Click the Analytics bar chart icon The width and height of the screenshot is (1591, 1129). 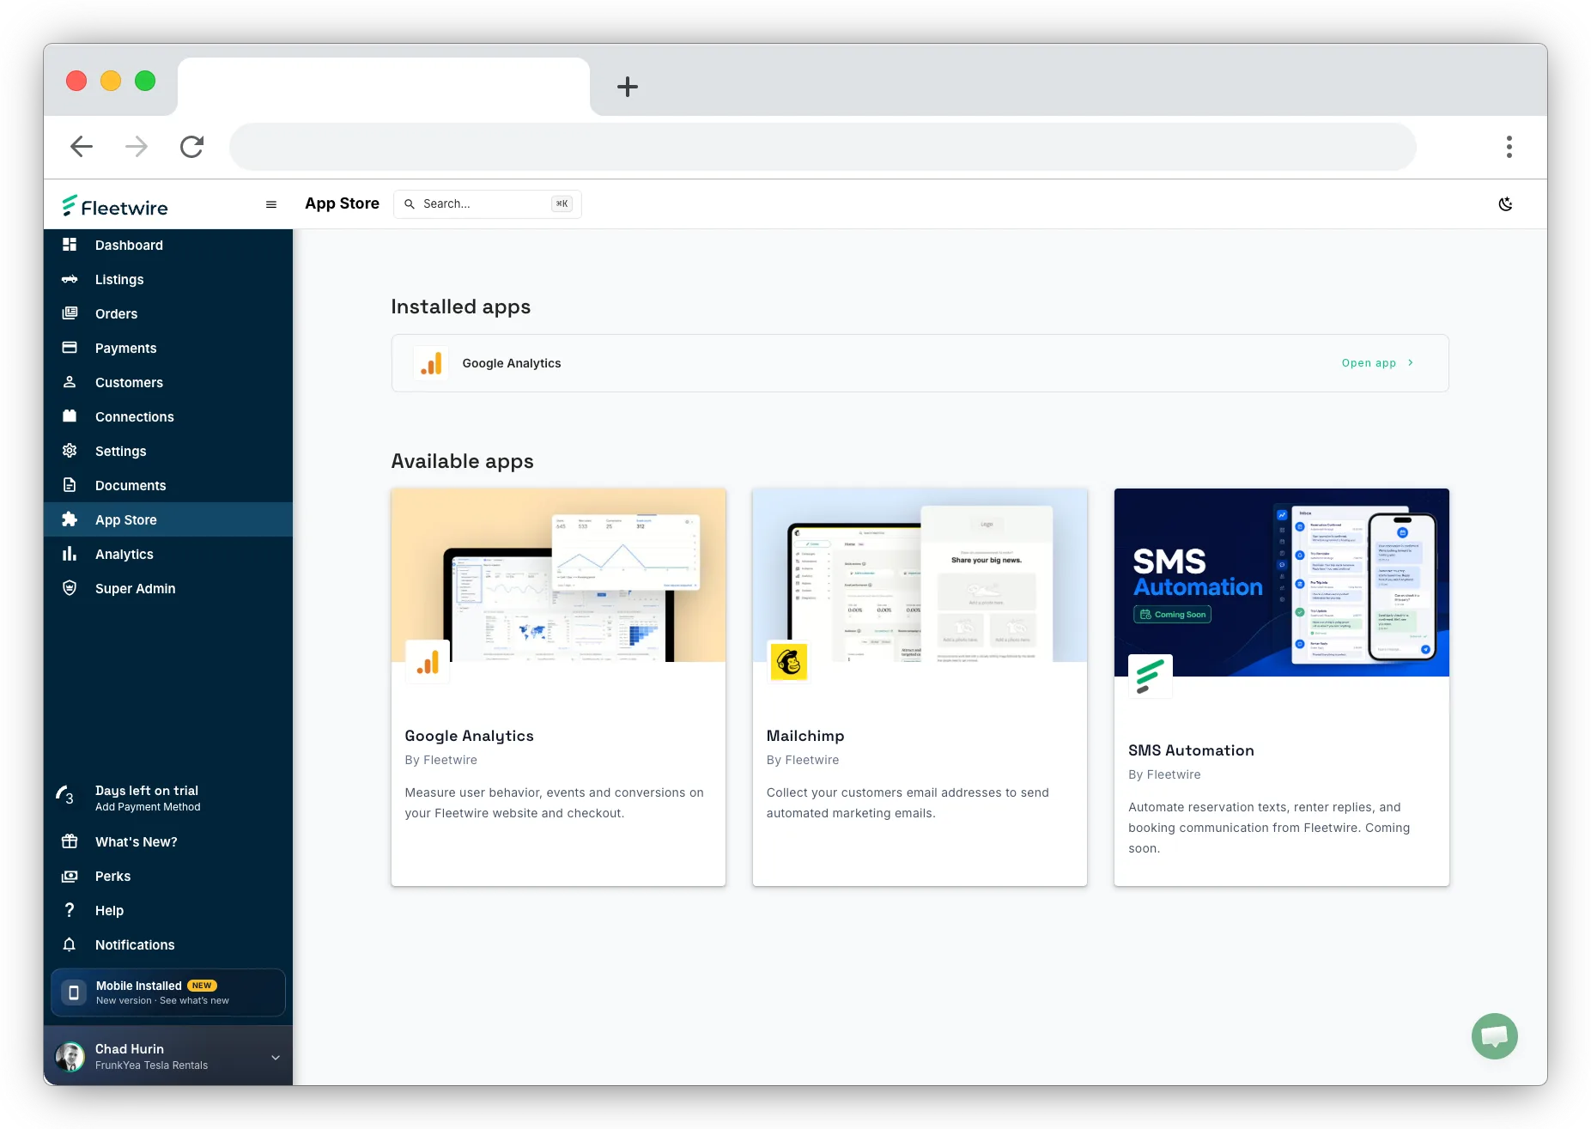tap(70, 554)
